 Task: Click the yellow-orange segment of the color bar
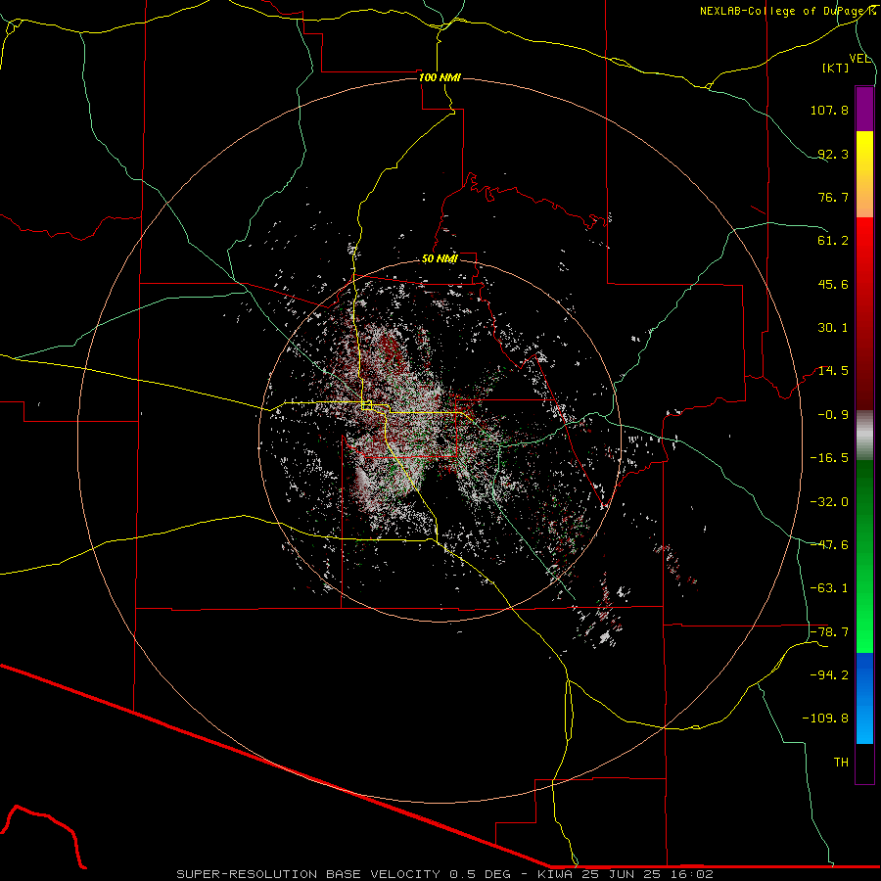pyautogui.click(x=864, y=174)
